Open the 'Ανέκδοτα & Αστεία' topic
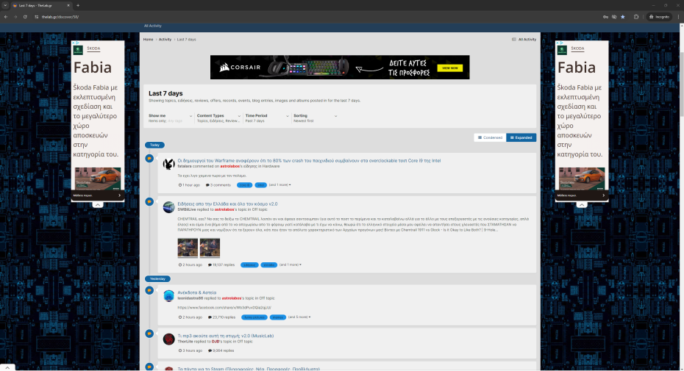This screenshot has width=684, height=371. tap(196, 292)
